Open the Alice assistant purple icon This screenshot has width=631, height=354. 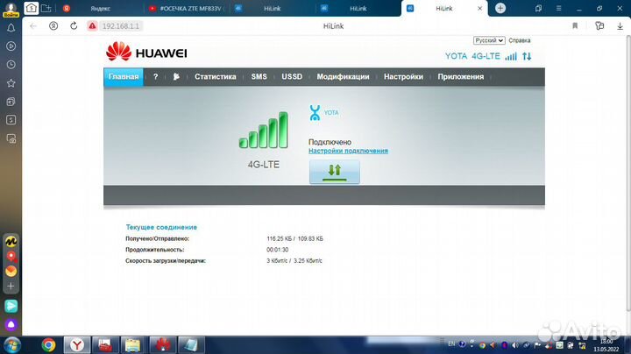[x=11, y=324]
